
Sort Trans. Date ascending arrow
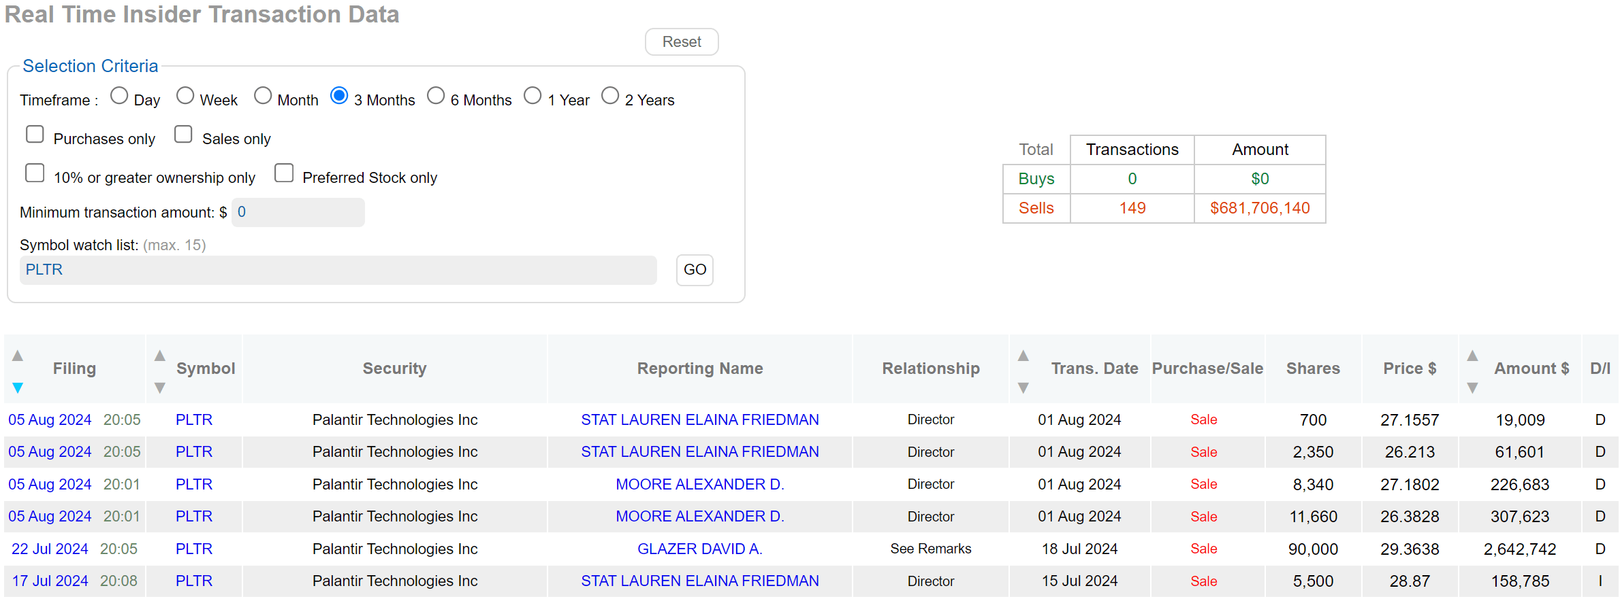pyautogui.click(x=1023, y=356)
